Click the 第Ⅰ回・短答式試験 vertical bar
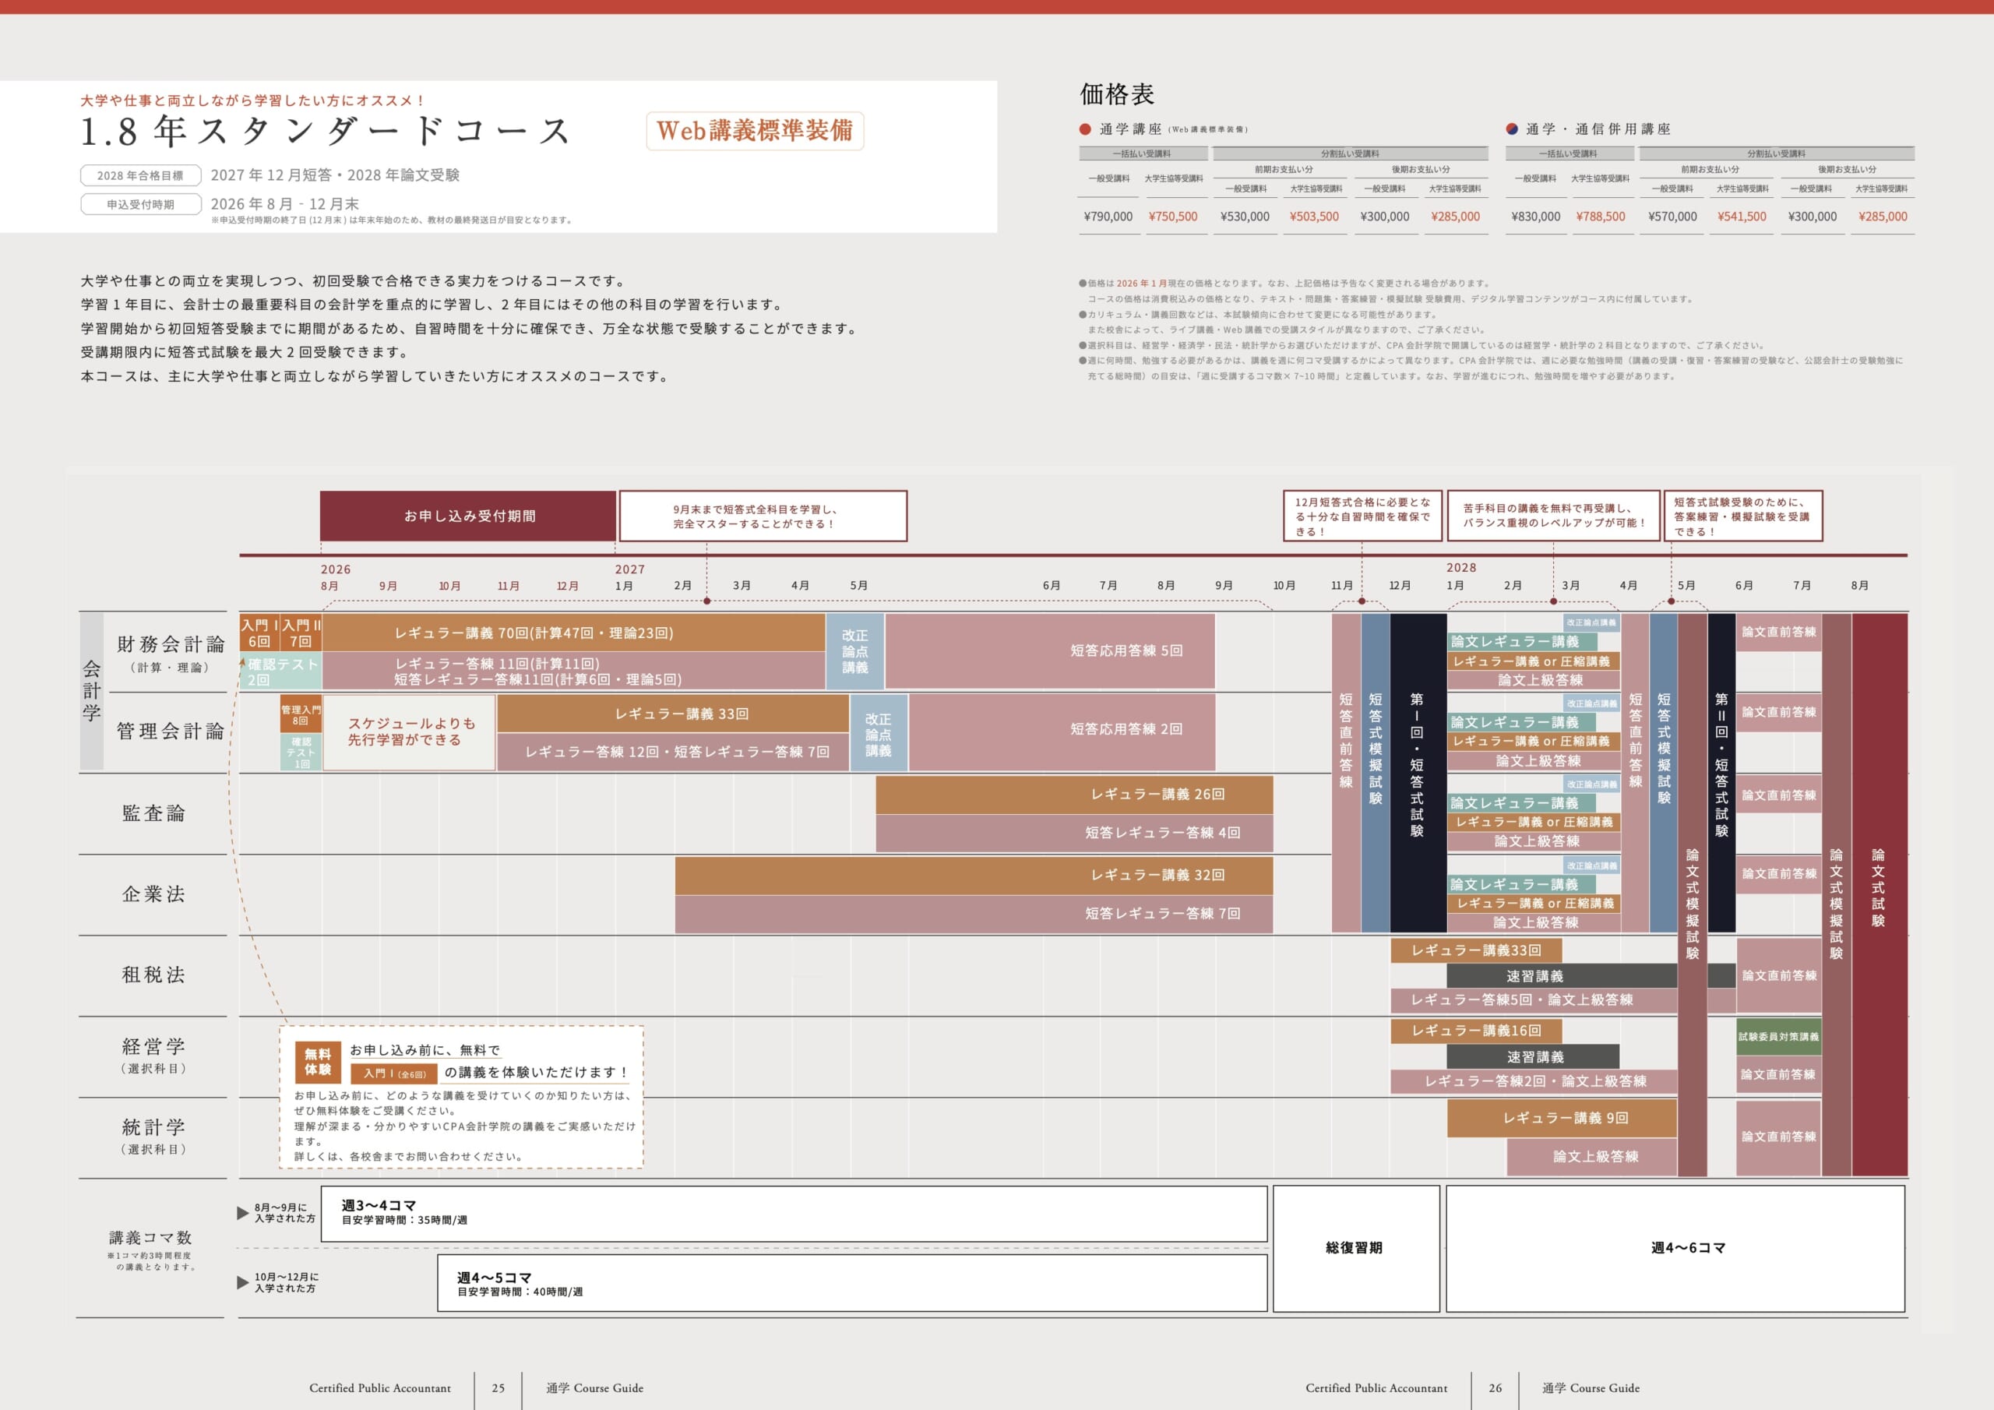Image resolution: width=1994 pixels, height=1410 pixels. coord(1418,772)
